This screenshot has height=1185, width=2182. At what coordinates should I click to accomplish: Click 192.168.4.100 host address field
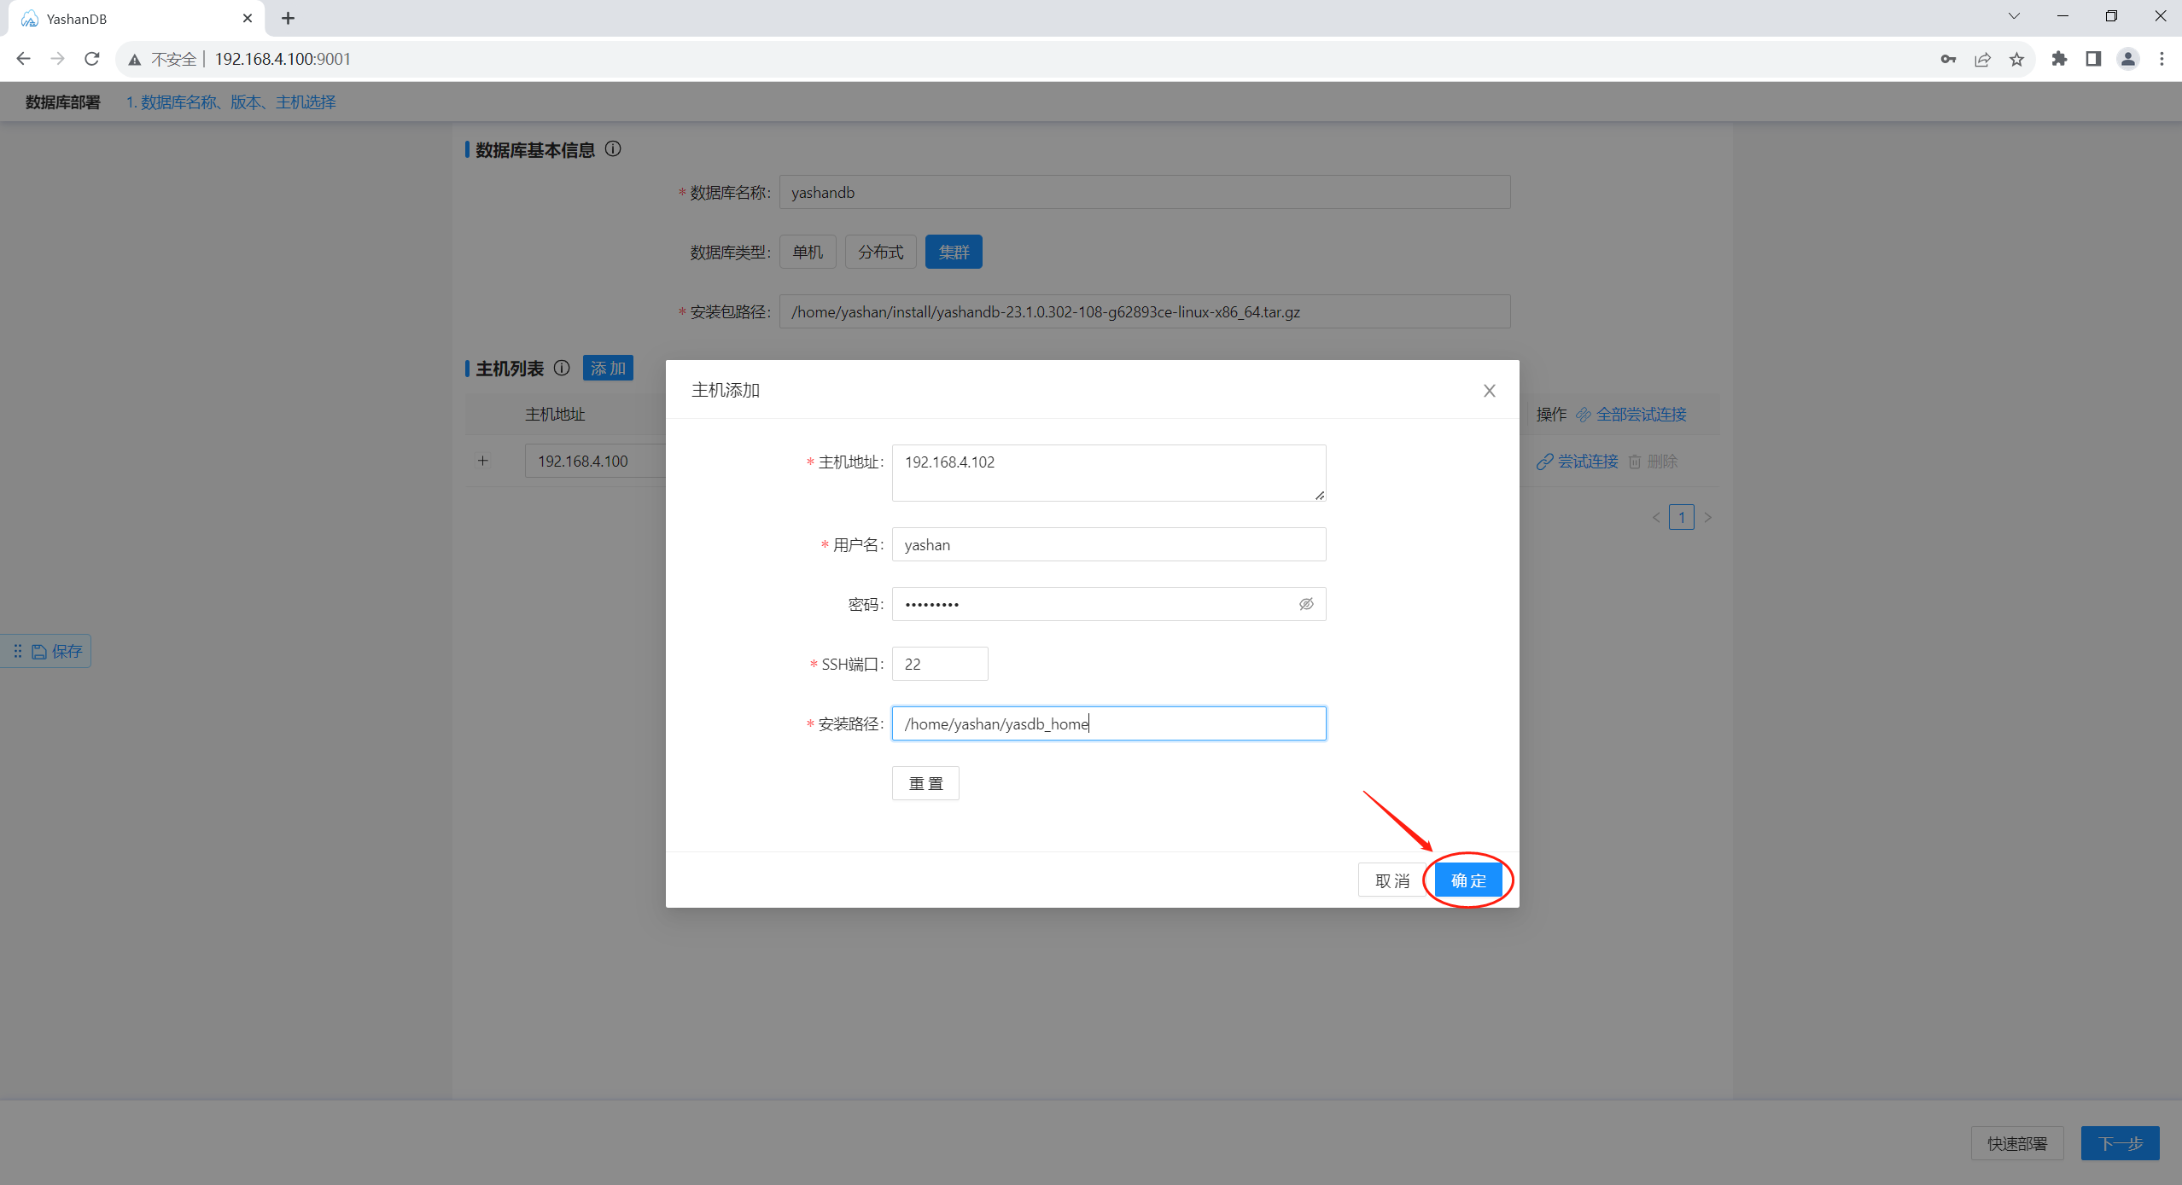(x=595, y=461)
